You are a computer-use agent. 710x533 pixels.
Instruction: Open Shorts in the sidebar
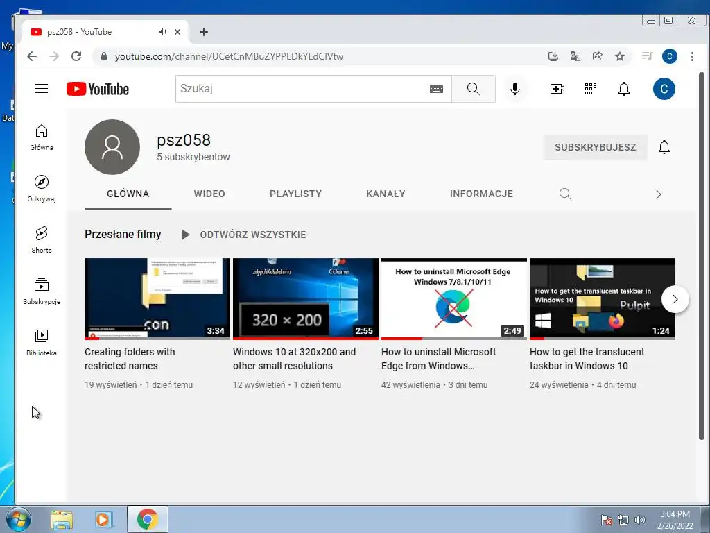click(x=41, y=239)
